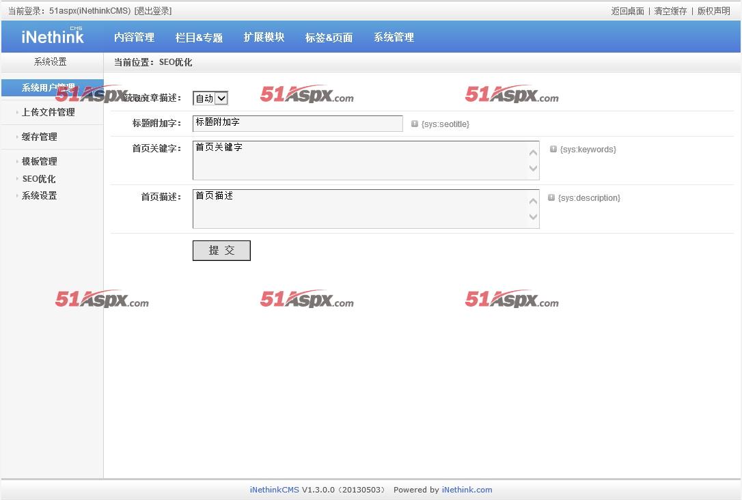
Task: Click the 退出登录 link
Action: [x=153, y=11]
